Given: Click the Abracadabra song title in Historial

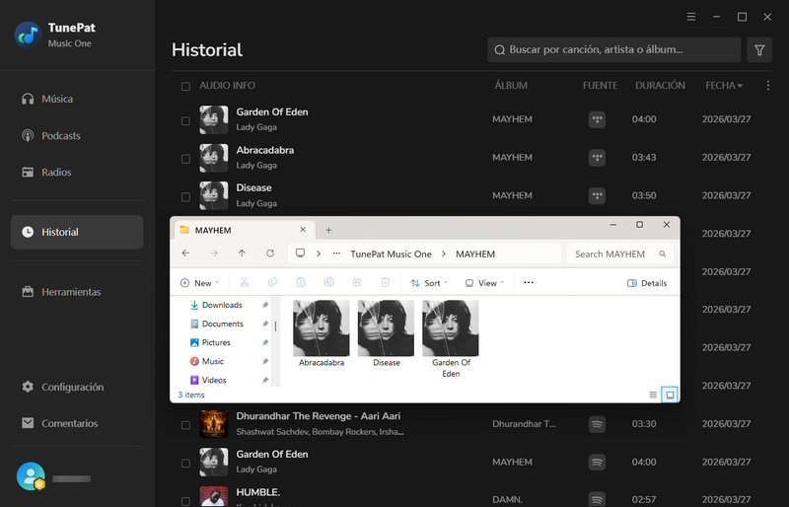Looking at the screenshot, I should (x=265, y=150).
